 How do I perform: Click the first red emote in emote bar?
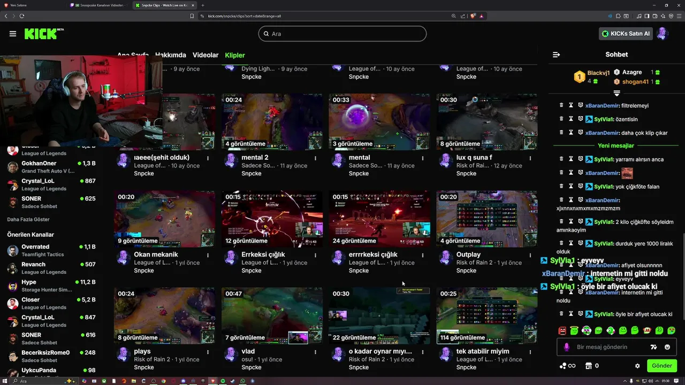click(562, 330)
